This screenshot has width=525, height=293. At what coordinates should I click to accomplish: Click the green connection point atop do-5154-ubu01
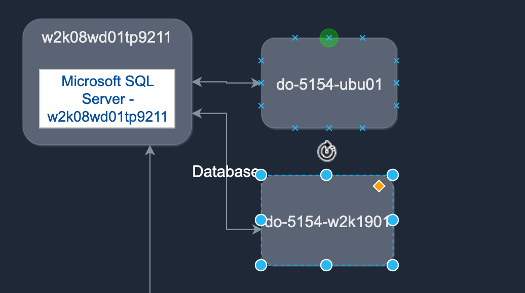coord(329,38)
